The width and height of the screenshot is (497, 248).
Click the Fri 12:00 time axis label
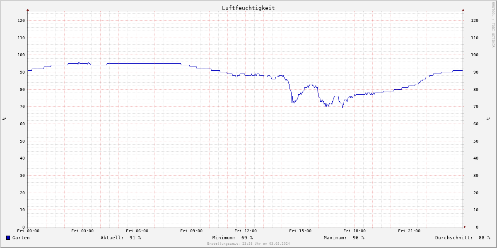click(246, 231)
